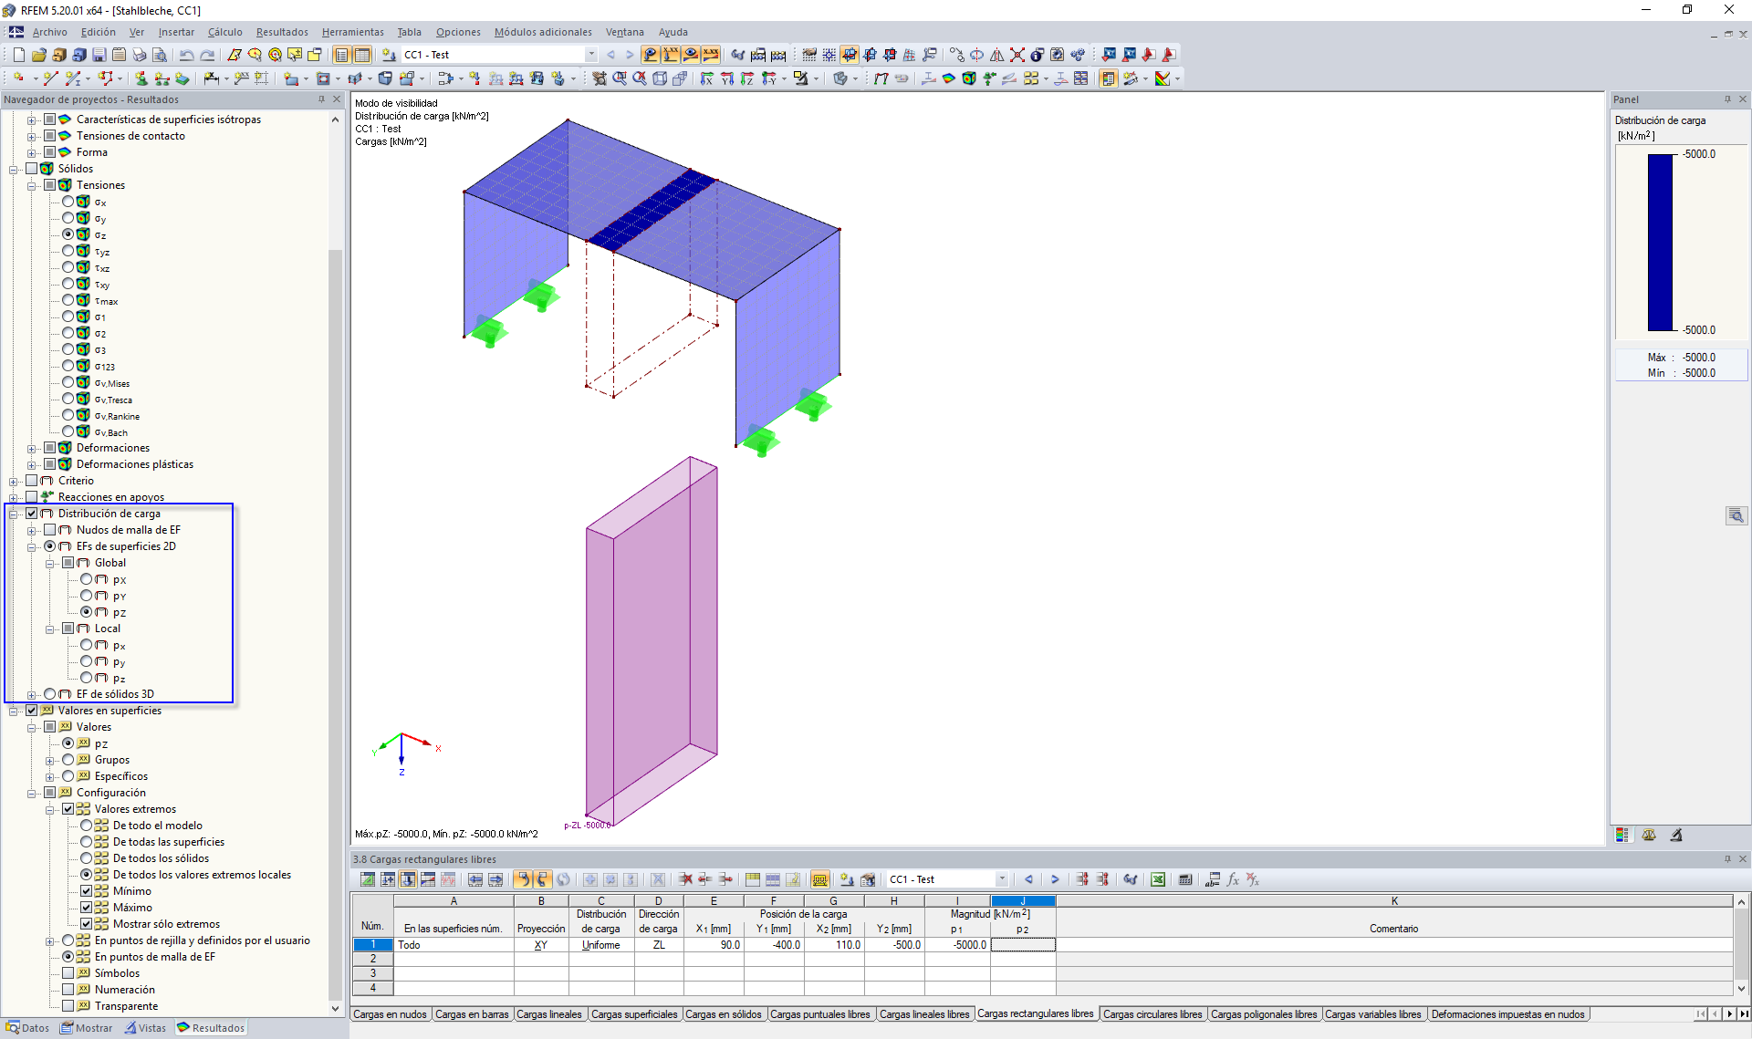This screenshot has height=1039, width=1752.
Task: Click the magnifier button at the viewport's right edge
Action: coord(1736,515)
